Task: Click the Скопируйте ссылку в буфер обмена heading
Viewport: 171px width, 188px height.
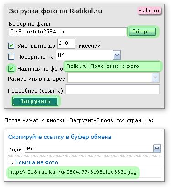Action: 60,137
